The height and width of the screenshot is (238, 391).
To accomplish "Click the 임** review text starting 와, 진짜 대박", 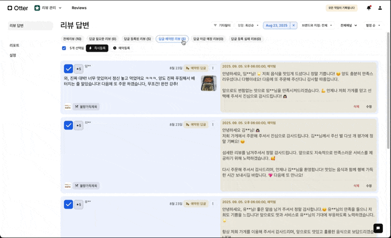I will click(x=129, y=81).
